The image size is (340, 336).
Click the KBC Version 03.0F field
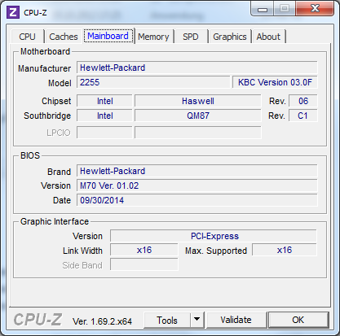275,82
